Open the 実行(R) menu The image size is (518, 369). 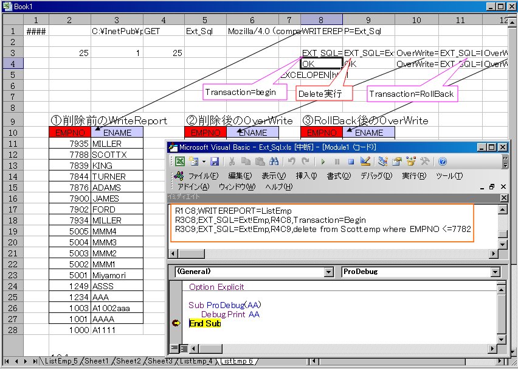(414, 176)
